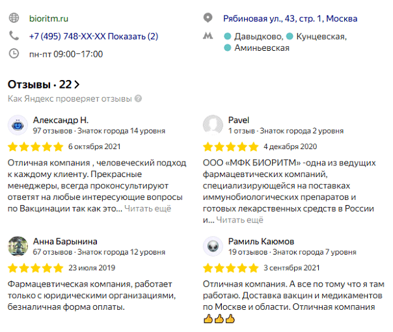Click the metro M icon
The image size is (393, 332).
(208, 36)
